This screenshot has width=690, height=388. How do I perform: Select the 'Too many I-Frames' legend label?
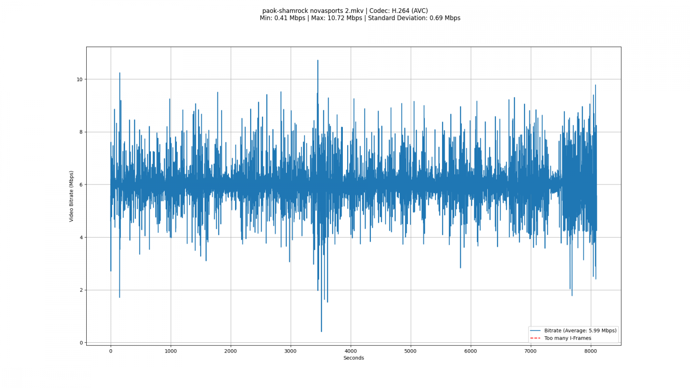click(568, 338)
